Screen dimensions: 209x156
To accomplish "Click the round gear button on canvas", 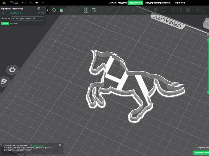I will (x=12, y=70).
